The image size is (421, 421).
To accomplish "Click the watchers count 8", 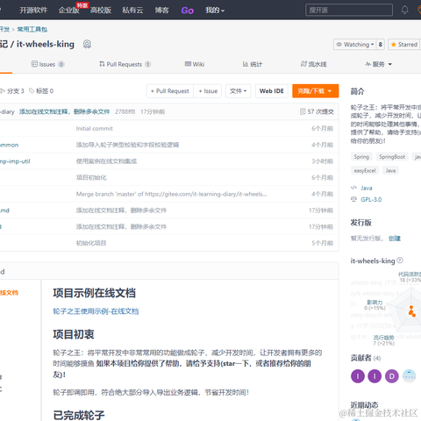I will [381, 45].
